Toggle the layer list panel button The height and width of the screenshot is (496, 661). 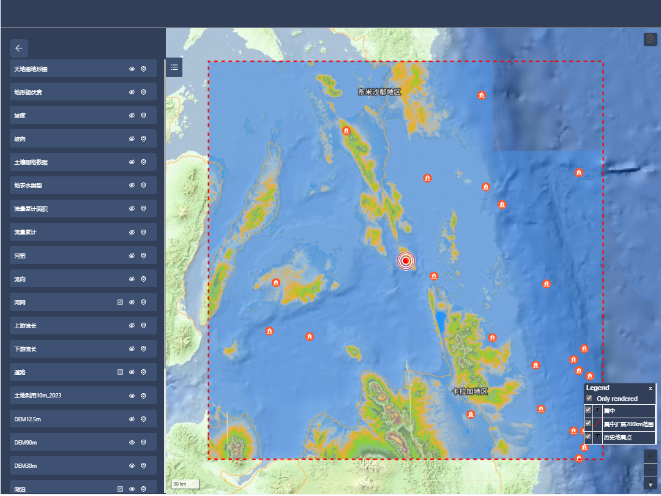click(174, 67)
